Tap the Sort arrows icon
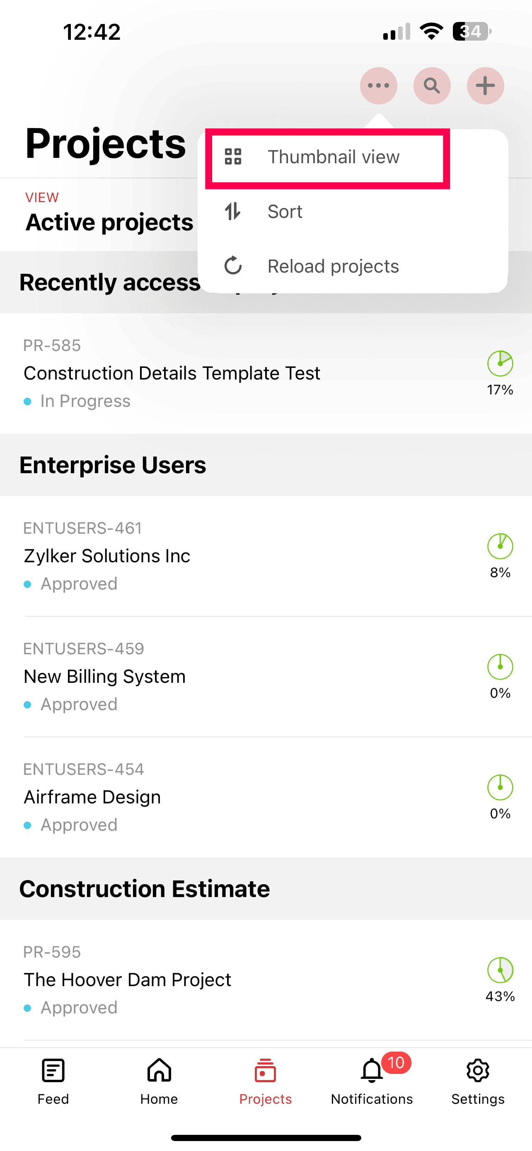 click(233, 211)
